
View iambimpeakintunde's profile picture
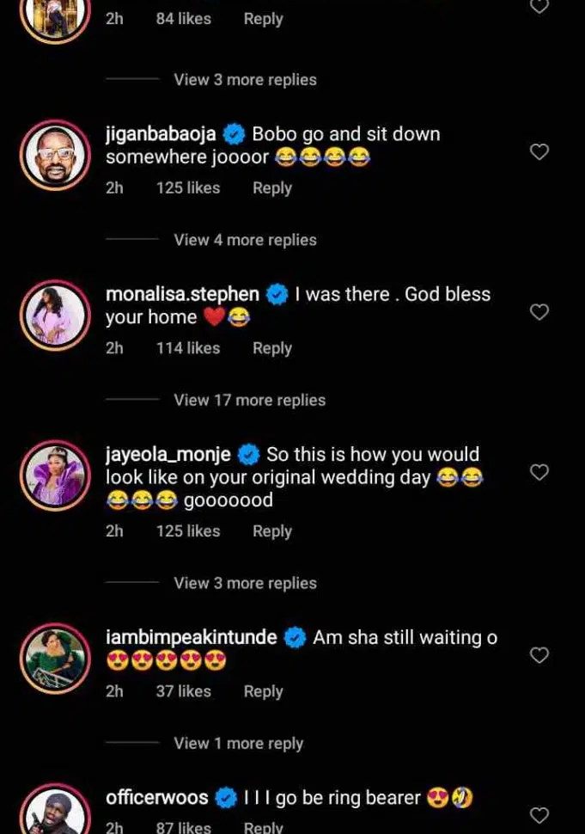tap(55, 658)
